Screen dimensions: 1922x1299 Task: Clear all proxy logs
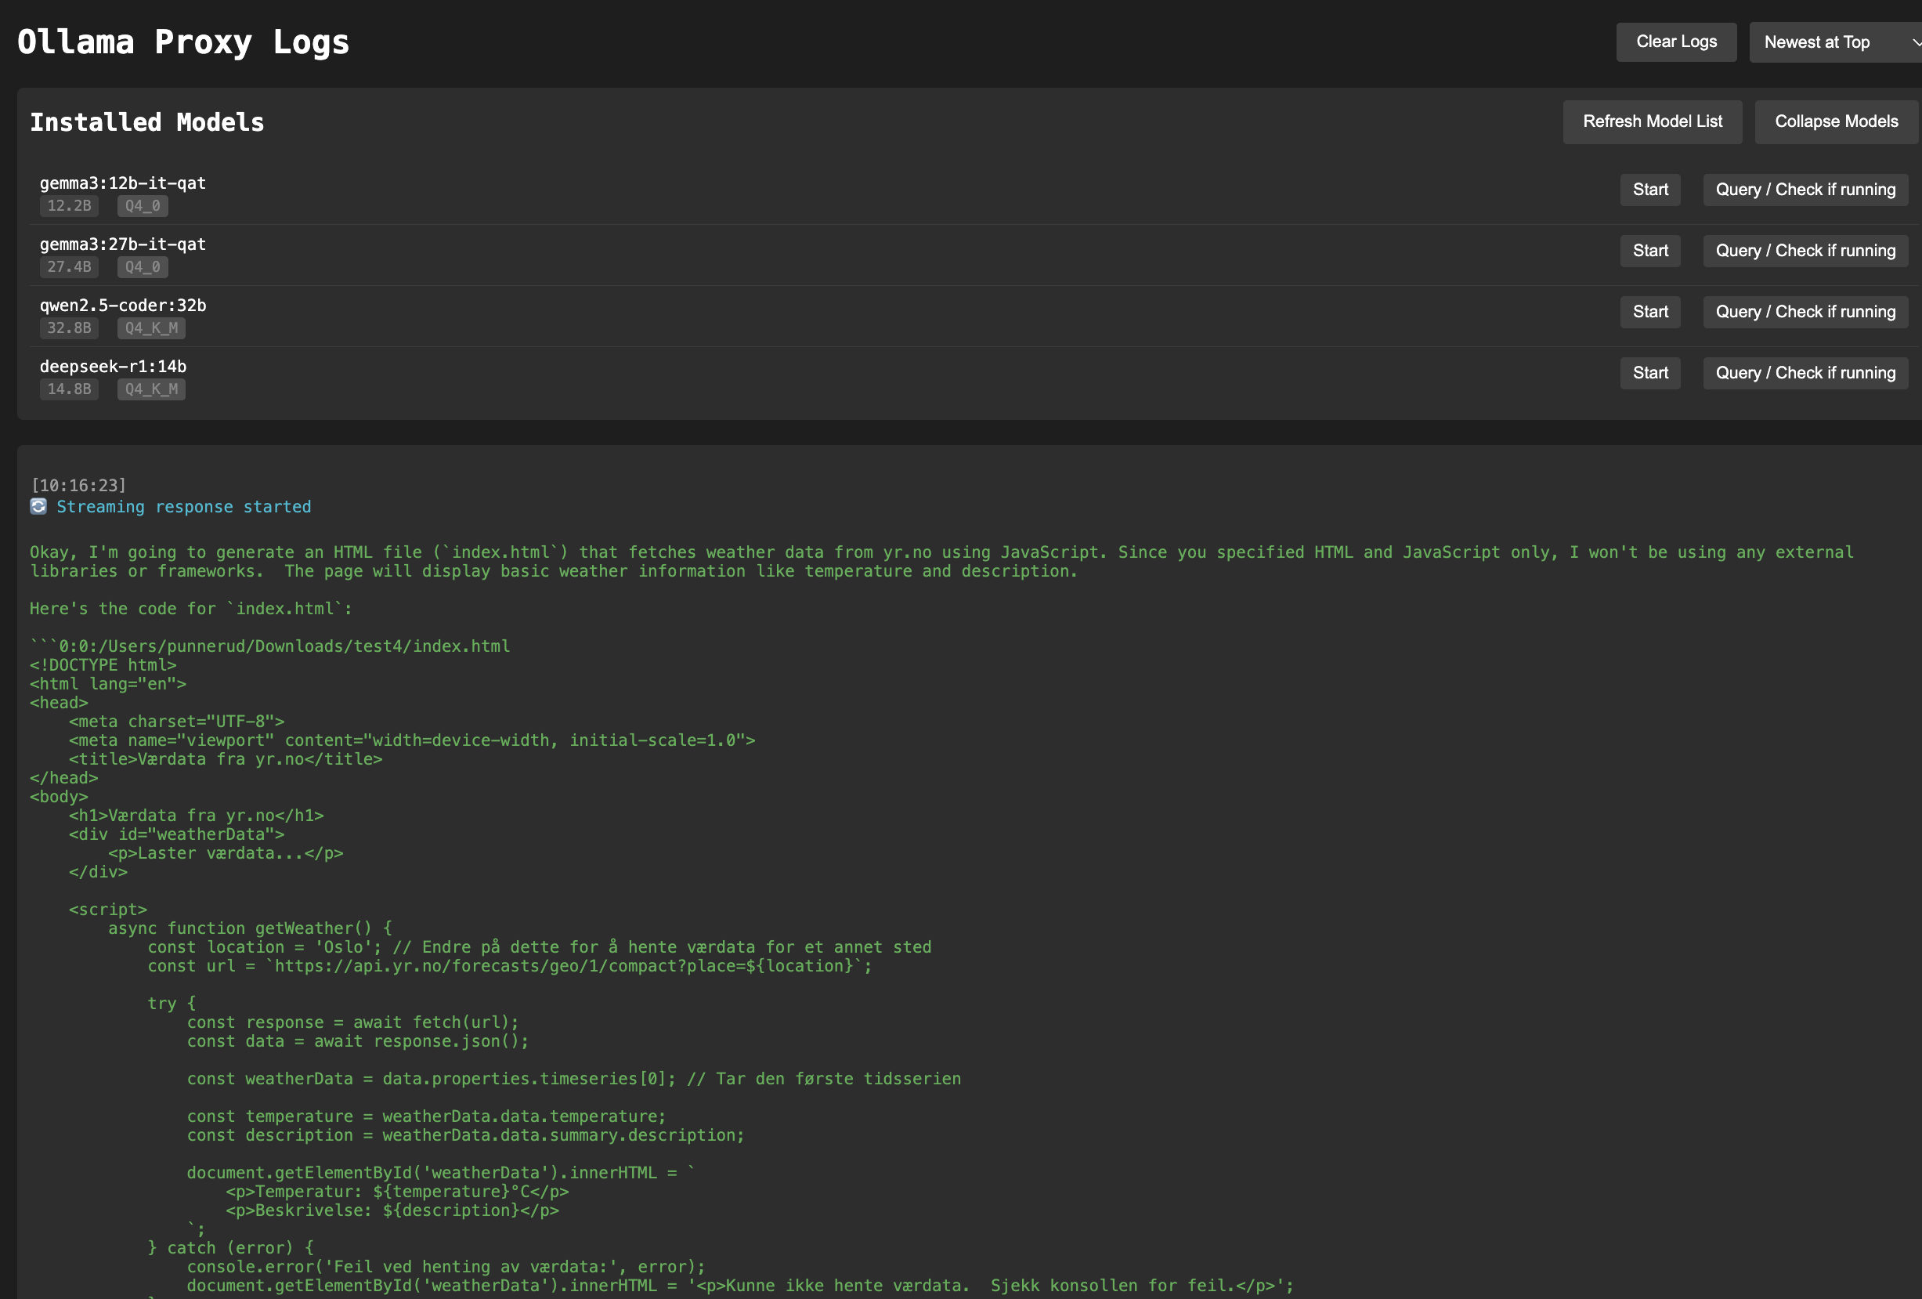[1675, 42]
